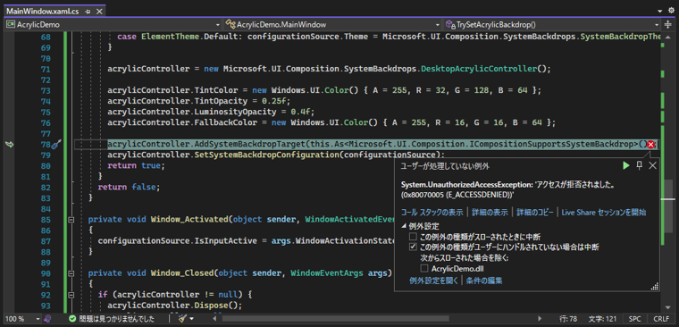
Task: Click DesktopAcrylicController on line 71
Action: point(479,69)
